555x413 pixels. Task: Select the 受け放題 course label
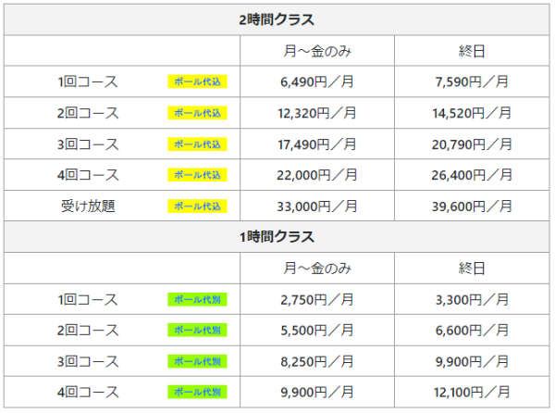(87, 206)
